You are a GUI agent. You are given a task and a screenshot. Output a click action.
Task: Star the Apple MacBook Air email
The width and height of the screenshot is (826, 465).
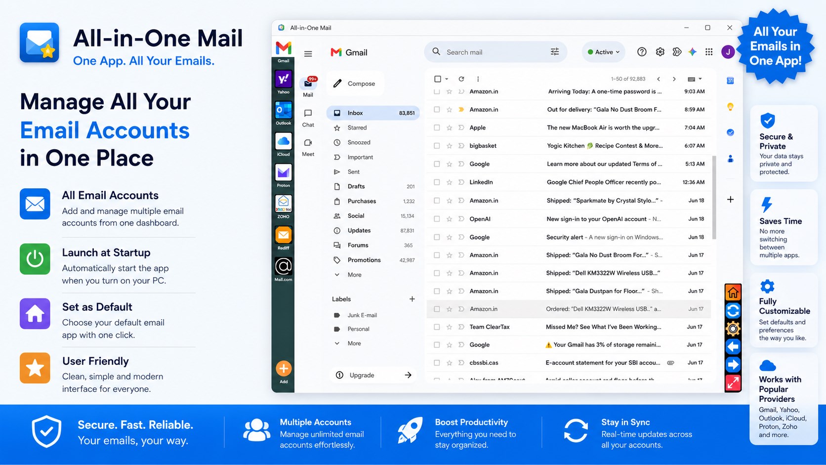coord(449,127)
